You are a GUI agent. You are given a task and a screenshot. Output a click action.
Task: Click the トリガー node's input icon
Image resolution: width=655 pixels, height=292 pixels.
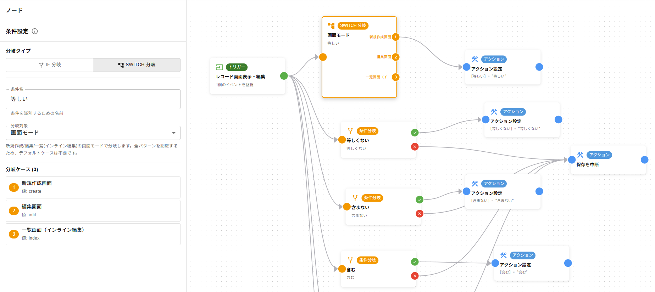click(219, 67)
